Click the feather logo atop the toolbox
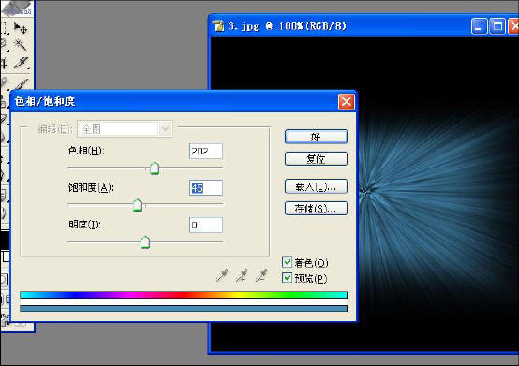Image resolution: width=519 pixels, height=366 pixels. coord(17,7)
